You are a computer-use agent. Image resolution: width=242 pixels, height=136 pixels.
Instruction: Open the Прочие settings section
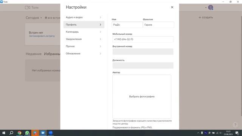84,46
